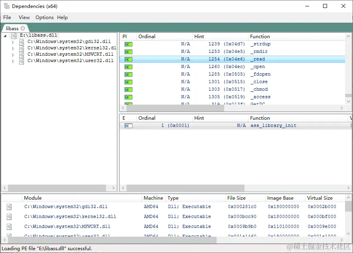Click the user32.dll module icon in the tree
This screenshot has width=353, height=253.
[21, 60]
